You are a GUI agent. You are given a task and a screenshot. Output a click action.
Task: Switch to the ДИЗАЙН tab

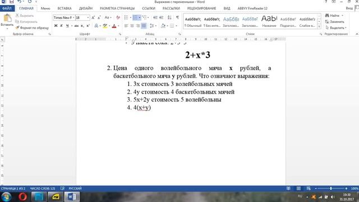pyautogui.click(x=86, y=8)
